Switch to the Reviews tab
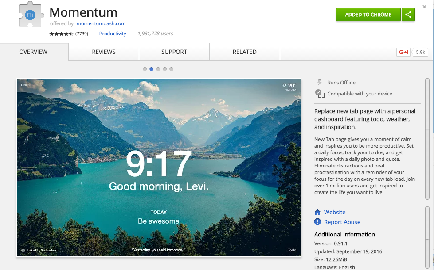This screenshot has width=434, height=270. coord(104,52)
